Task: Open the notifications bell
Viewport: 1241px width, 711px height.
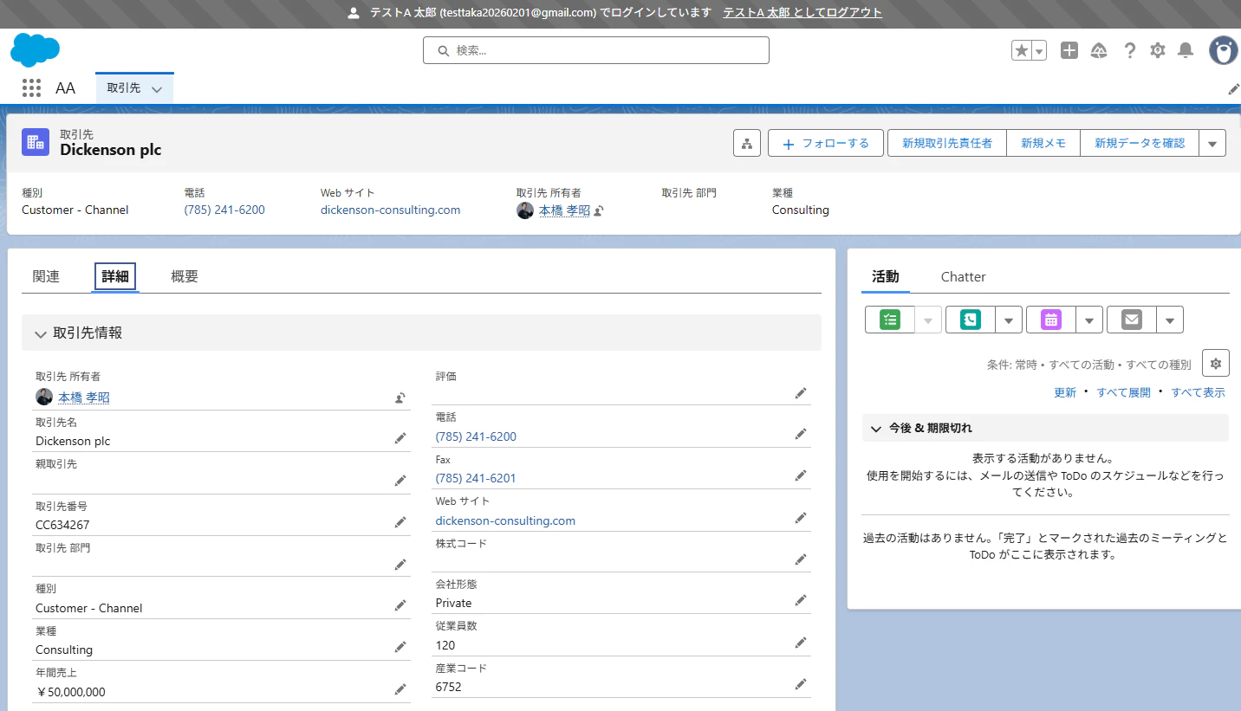Action: 1186,51
